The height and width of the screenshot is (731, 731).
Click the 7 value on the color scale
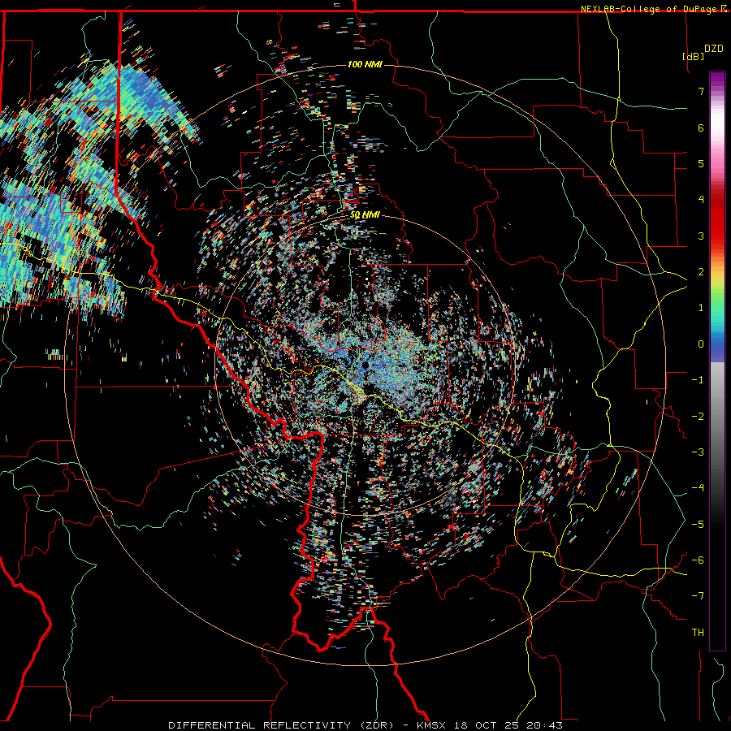coord(701,91)
